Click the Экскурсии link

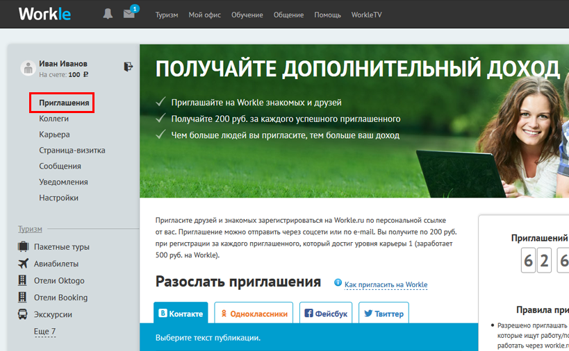pyautogui.click(x=53, y=314)
